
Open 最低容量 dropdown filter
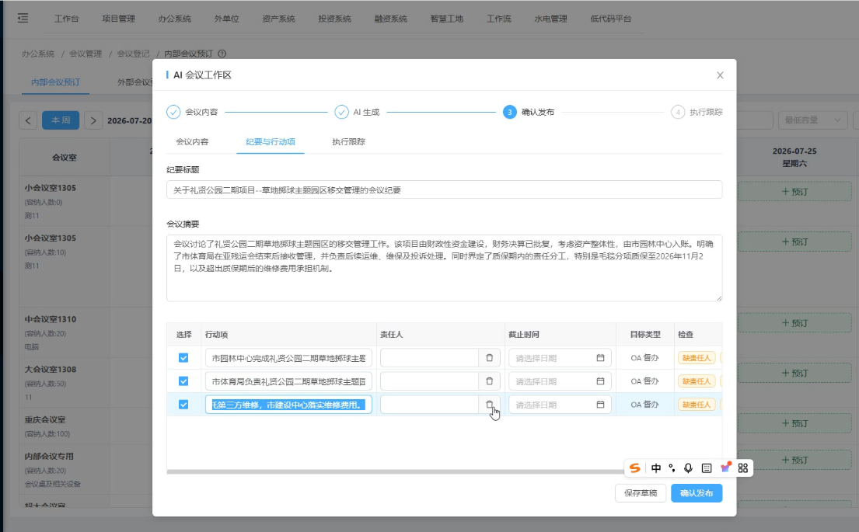pyautogui.click(x=812, y=120)
